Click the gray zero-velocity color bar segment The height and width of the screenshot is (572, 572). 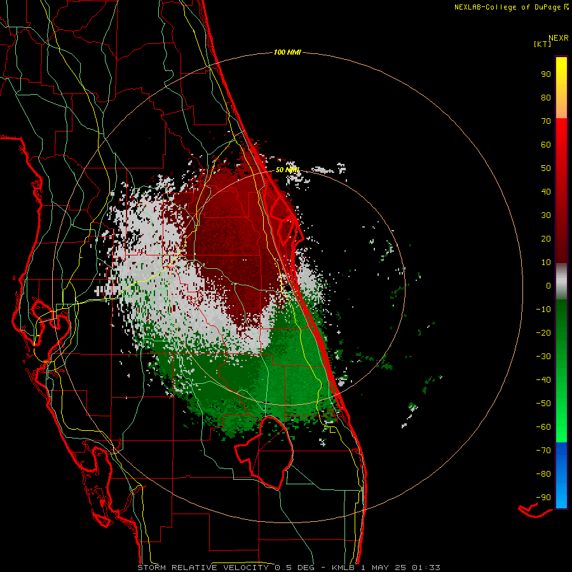coord(561,282)
